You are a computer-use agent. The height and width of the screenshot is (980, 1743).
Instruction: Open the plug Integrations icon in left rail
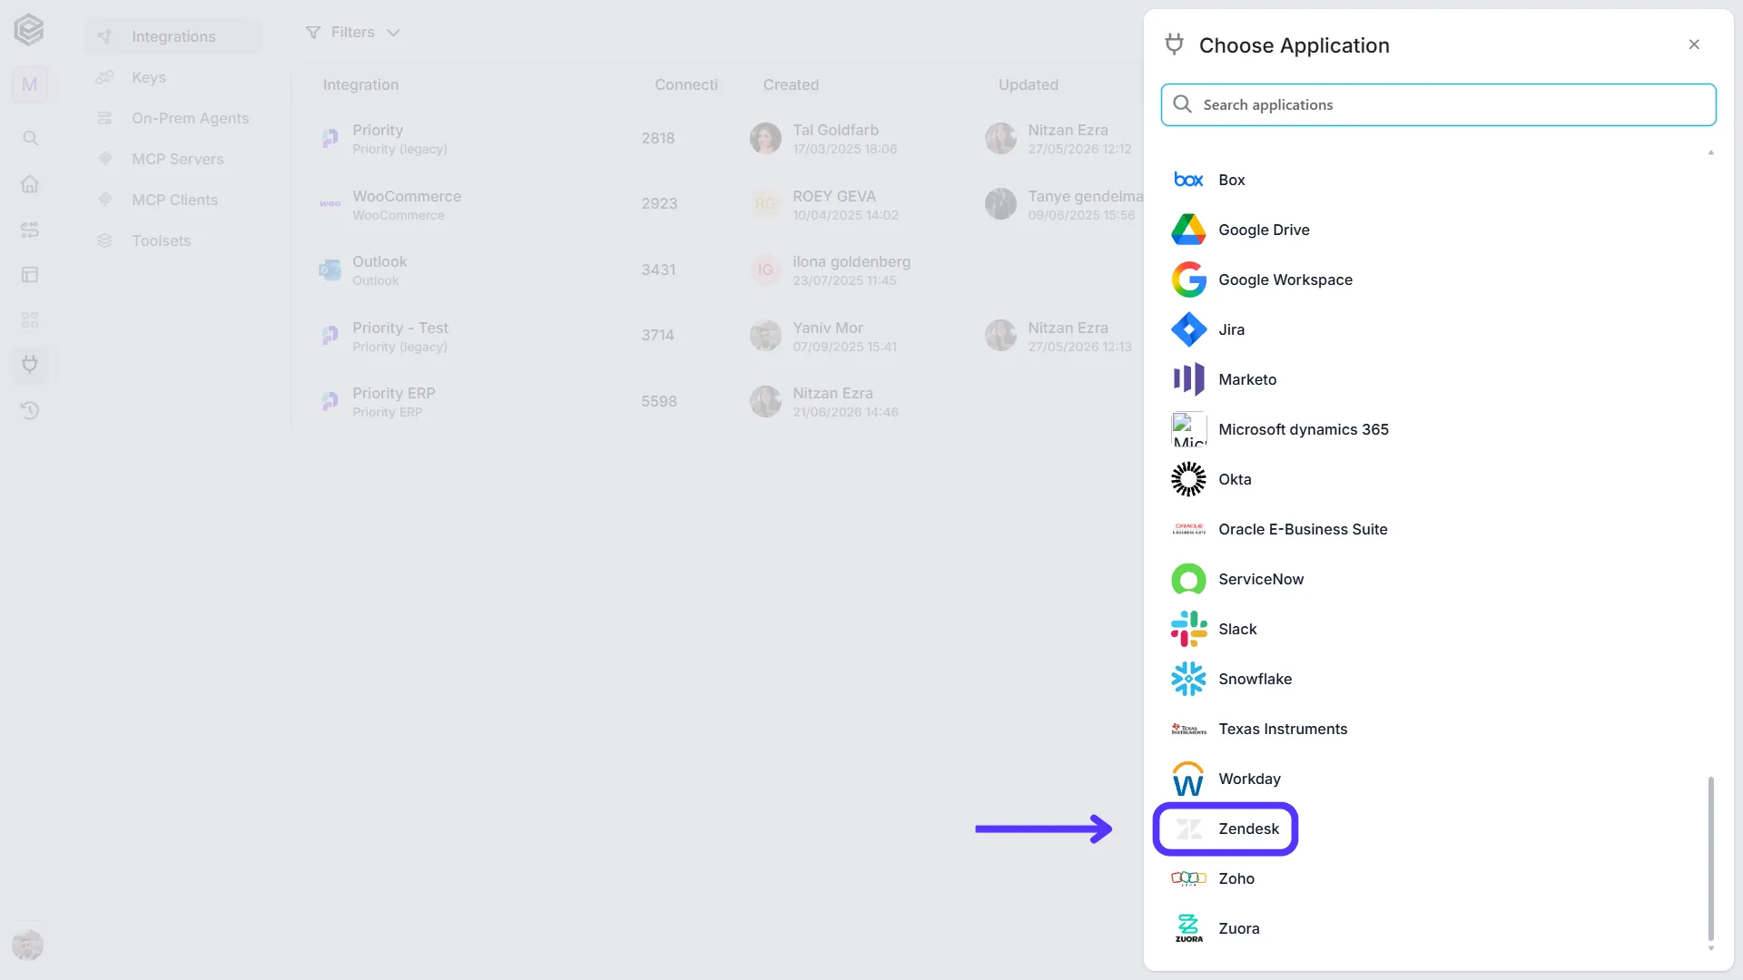[30, 365]
